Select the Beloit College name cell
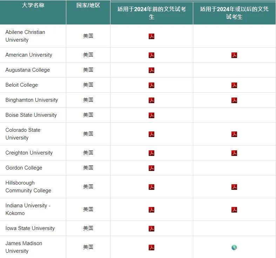 pyautogui.click(x=33, y=85)
